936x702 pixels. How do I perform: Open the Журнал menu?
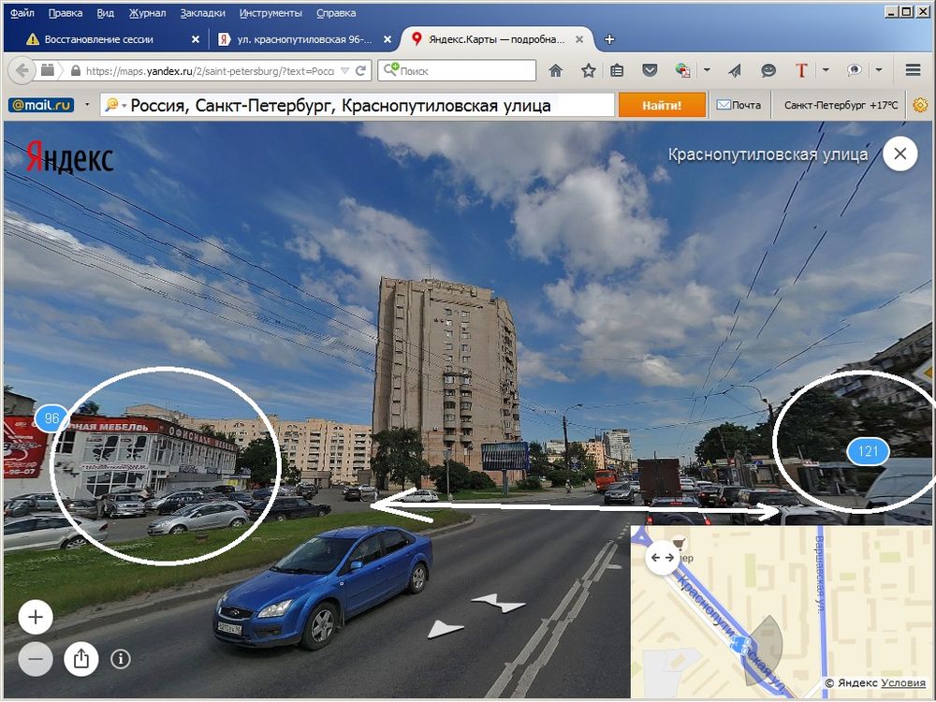(x=145, y=13)
